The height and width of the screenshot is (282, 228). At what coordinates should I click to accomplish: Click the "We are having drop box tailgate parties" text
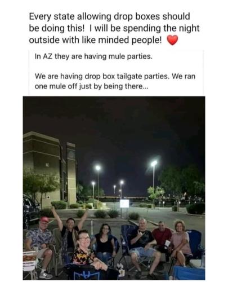(x=102, y=76)
